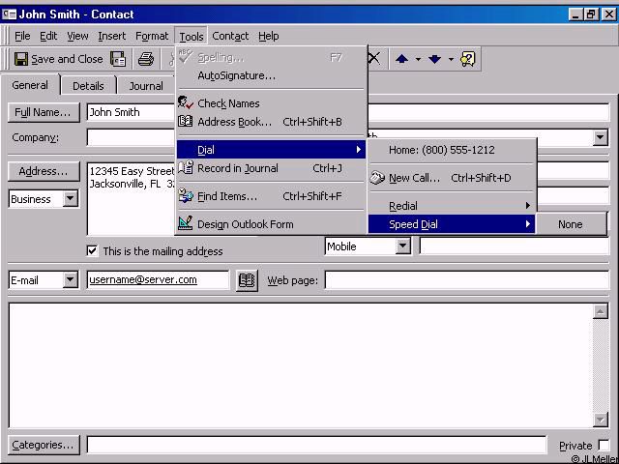Viewport: 619px width, 464px height.
Task: Open the Next Item dropdown arrow
Action: pos(451,60)
